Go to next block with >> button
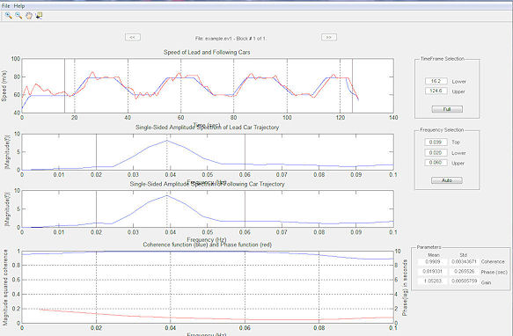Viewport: 513px width, 336px height. 329,37
